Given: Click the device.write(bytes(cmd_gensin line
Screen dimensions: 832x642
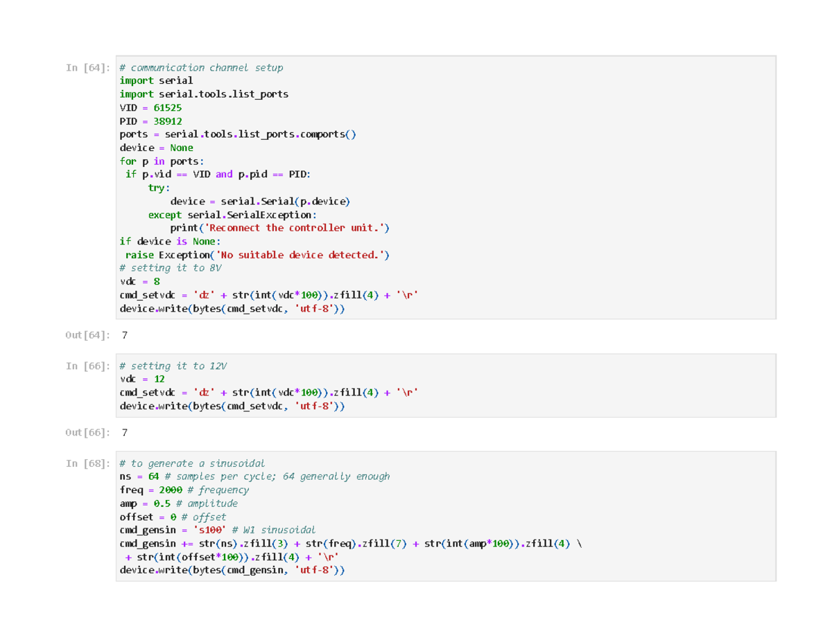Looking at the screenshot, I should [x=232, y=571].
